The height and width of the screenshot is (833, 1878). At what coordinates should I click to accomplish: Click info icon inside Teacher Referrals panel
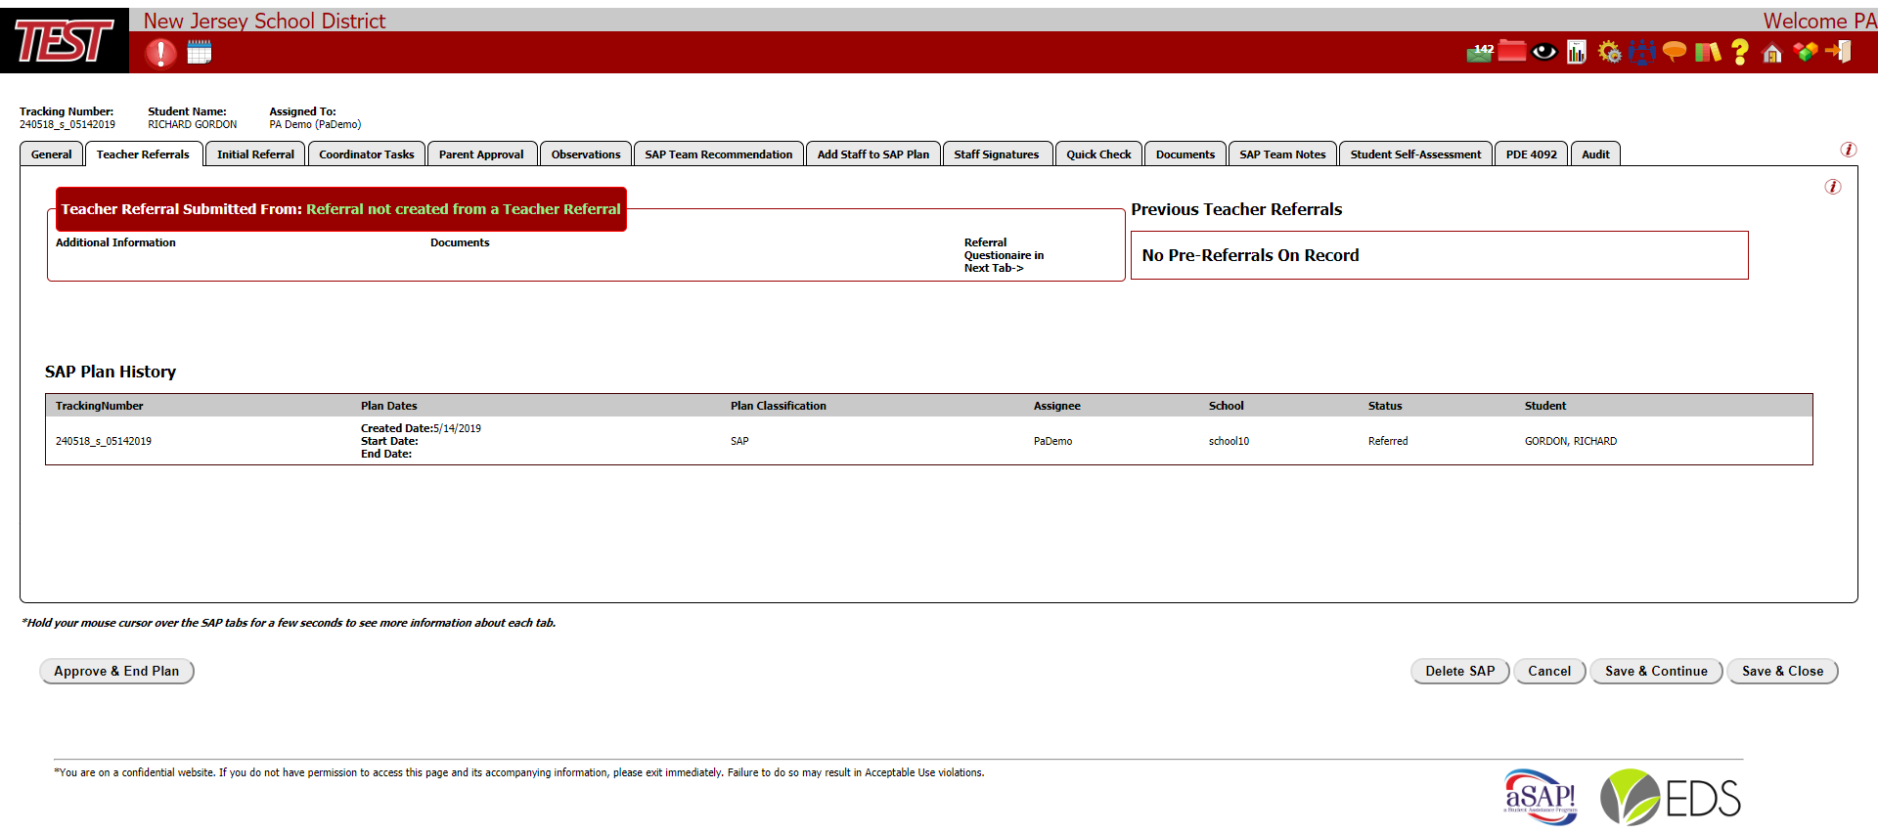pyautogui.click(x=1833, y=187)
